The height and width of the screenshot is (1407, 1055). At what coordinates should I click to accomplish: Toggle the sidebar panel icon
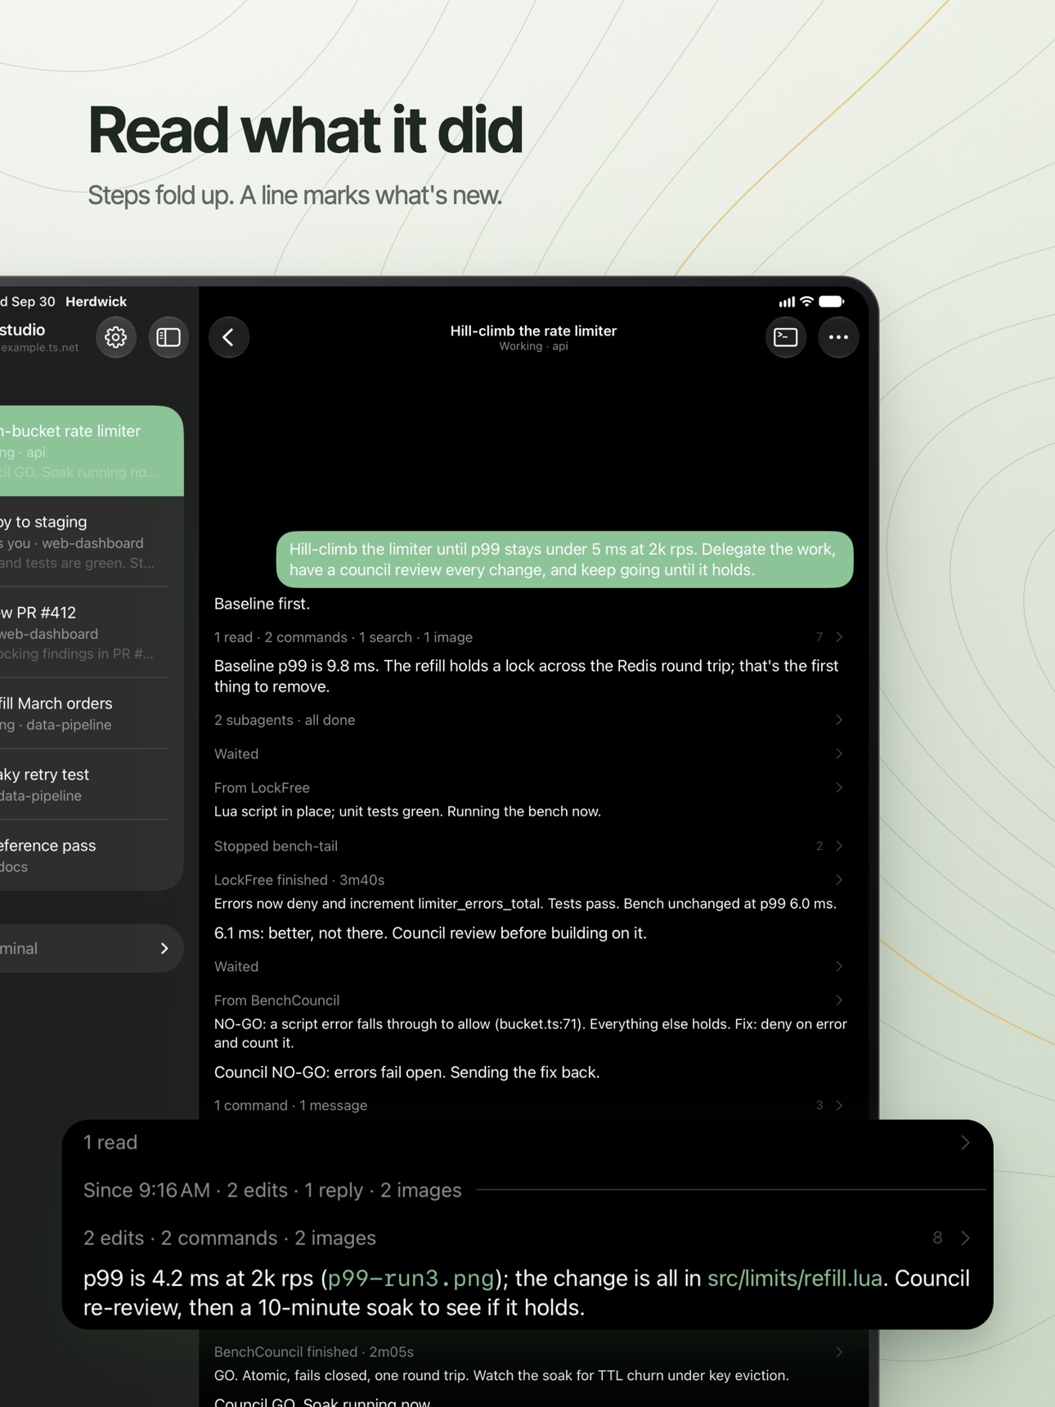click(x=168, y=337)
